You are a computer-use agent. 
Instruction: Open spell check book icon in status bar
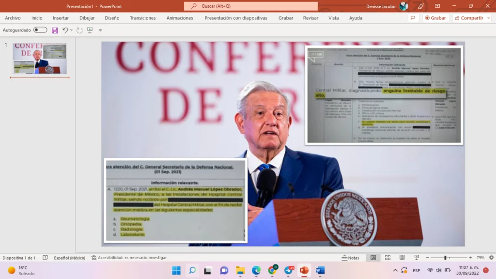coord(45,258)
